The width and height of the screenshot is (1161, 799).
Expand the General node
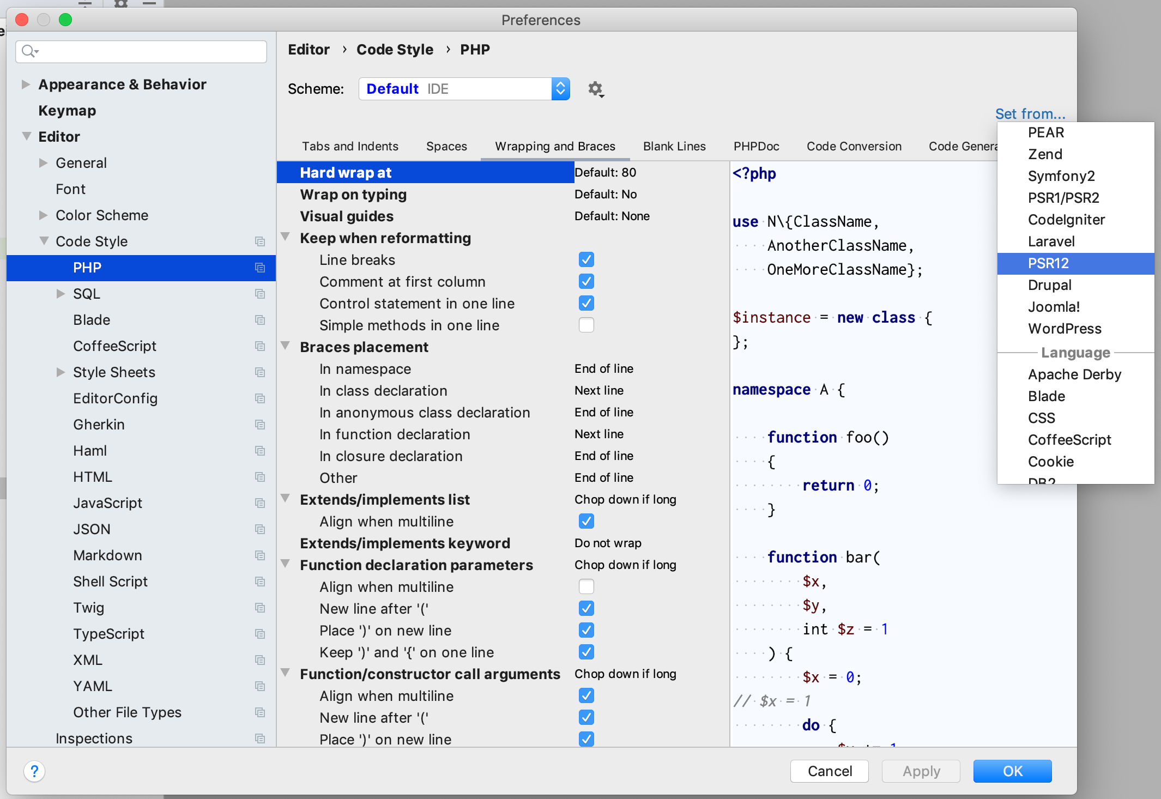click(x=43, y=163)
